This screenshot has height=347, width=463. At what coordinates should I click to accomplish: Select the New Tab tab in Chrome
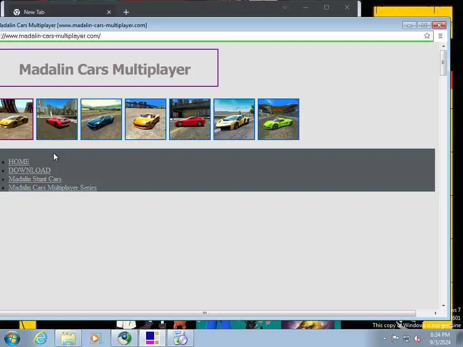pos(62,12)
